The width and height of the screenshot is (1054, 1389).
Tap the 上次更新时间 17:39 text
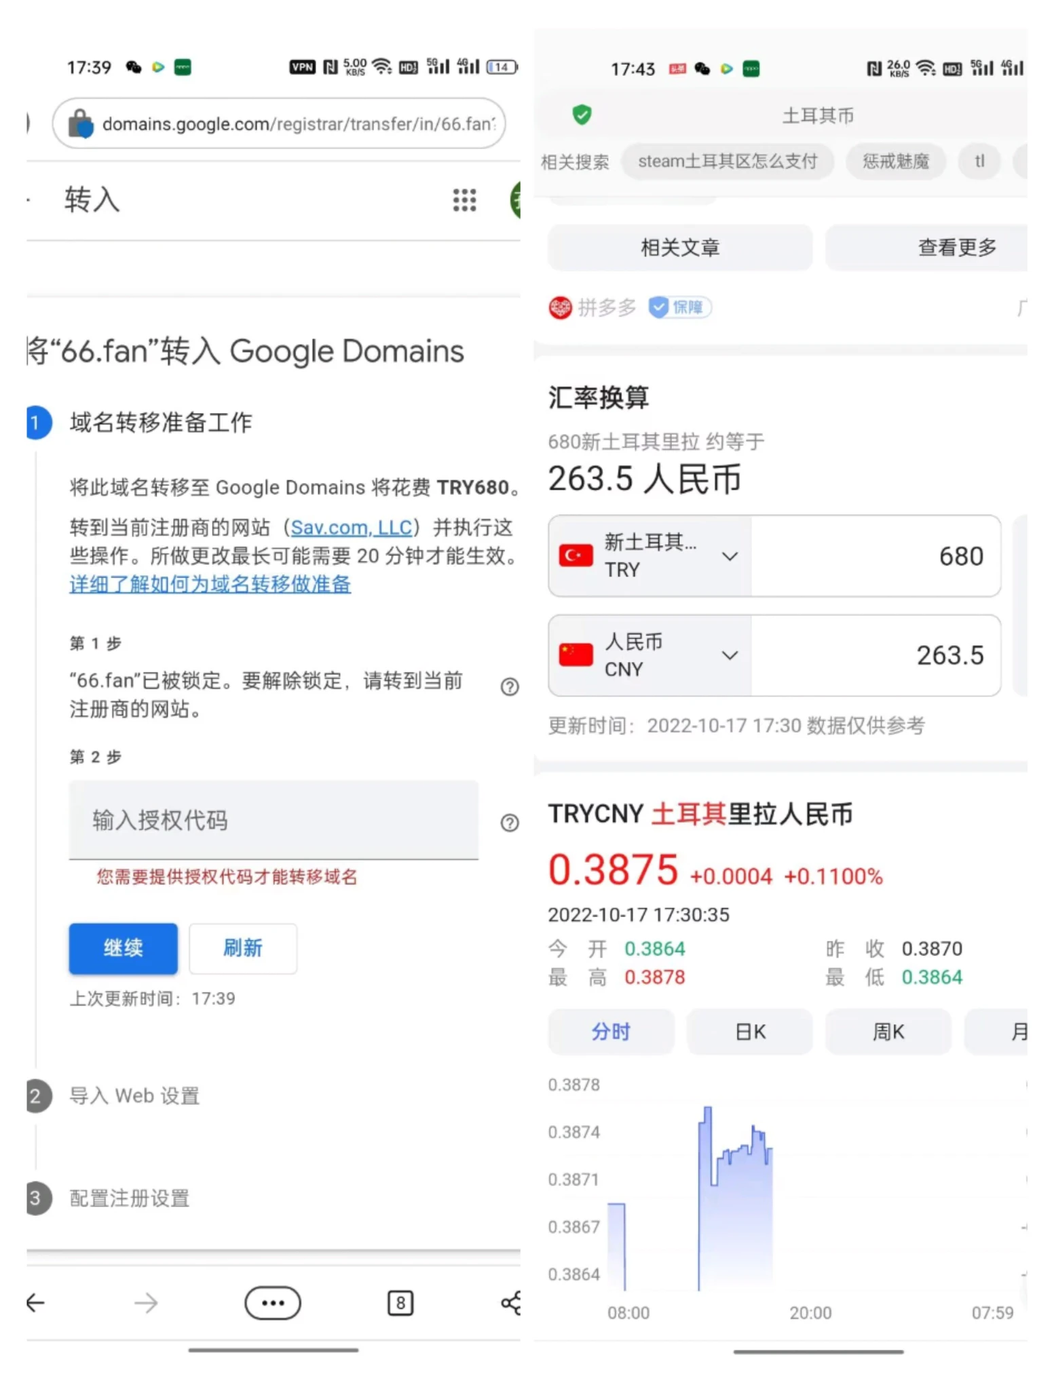[152, 998]
